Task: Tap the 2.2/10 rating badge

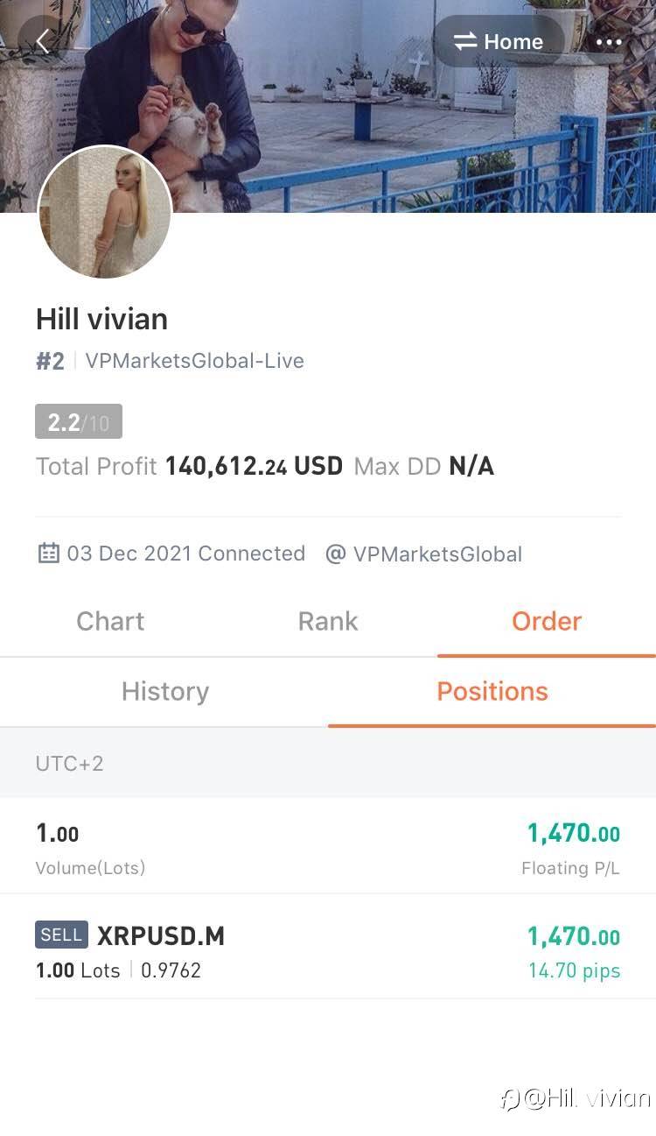Action: click(79, 422)
